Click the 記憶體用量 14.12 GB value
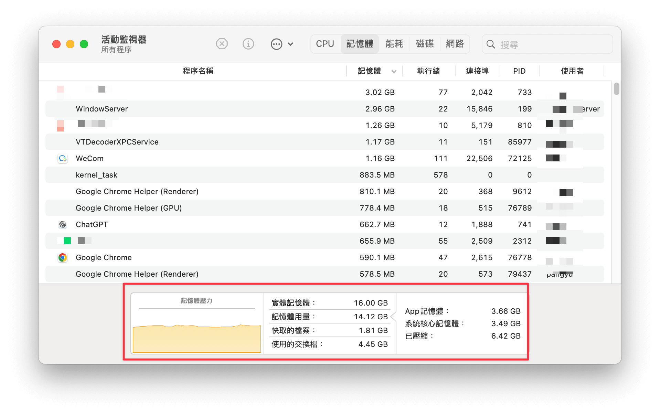Viewport: 660px width, 415px height. [x=371, y=317]
